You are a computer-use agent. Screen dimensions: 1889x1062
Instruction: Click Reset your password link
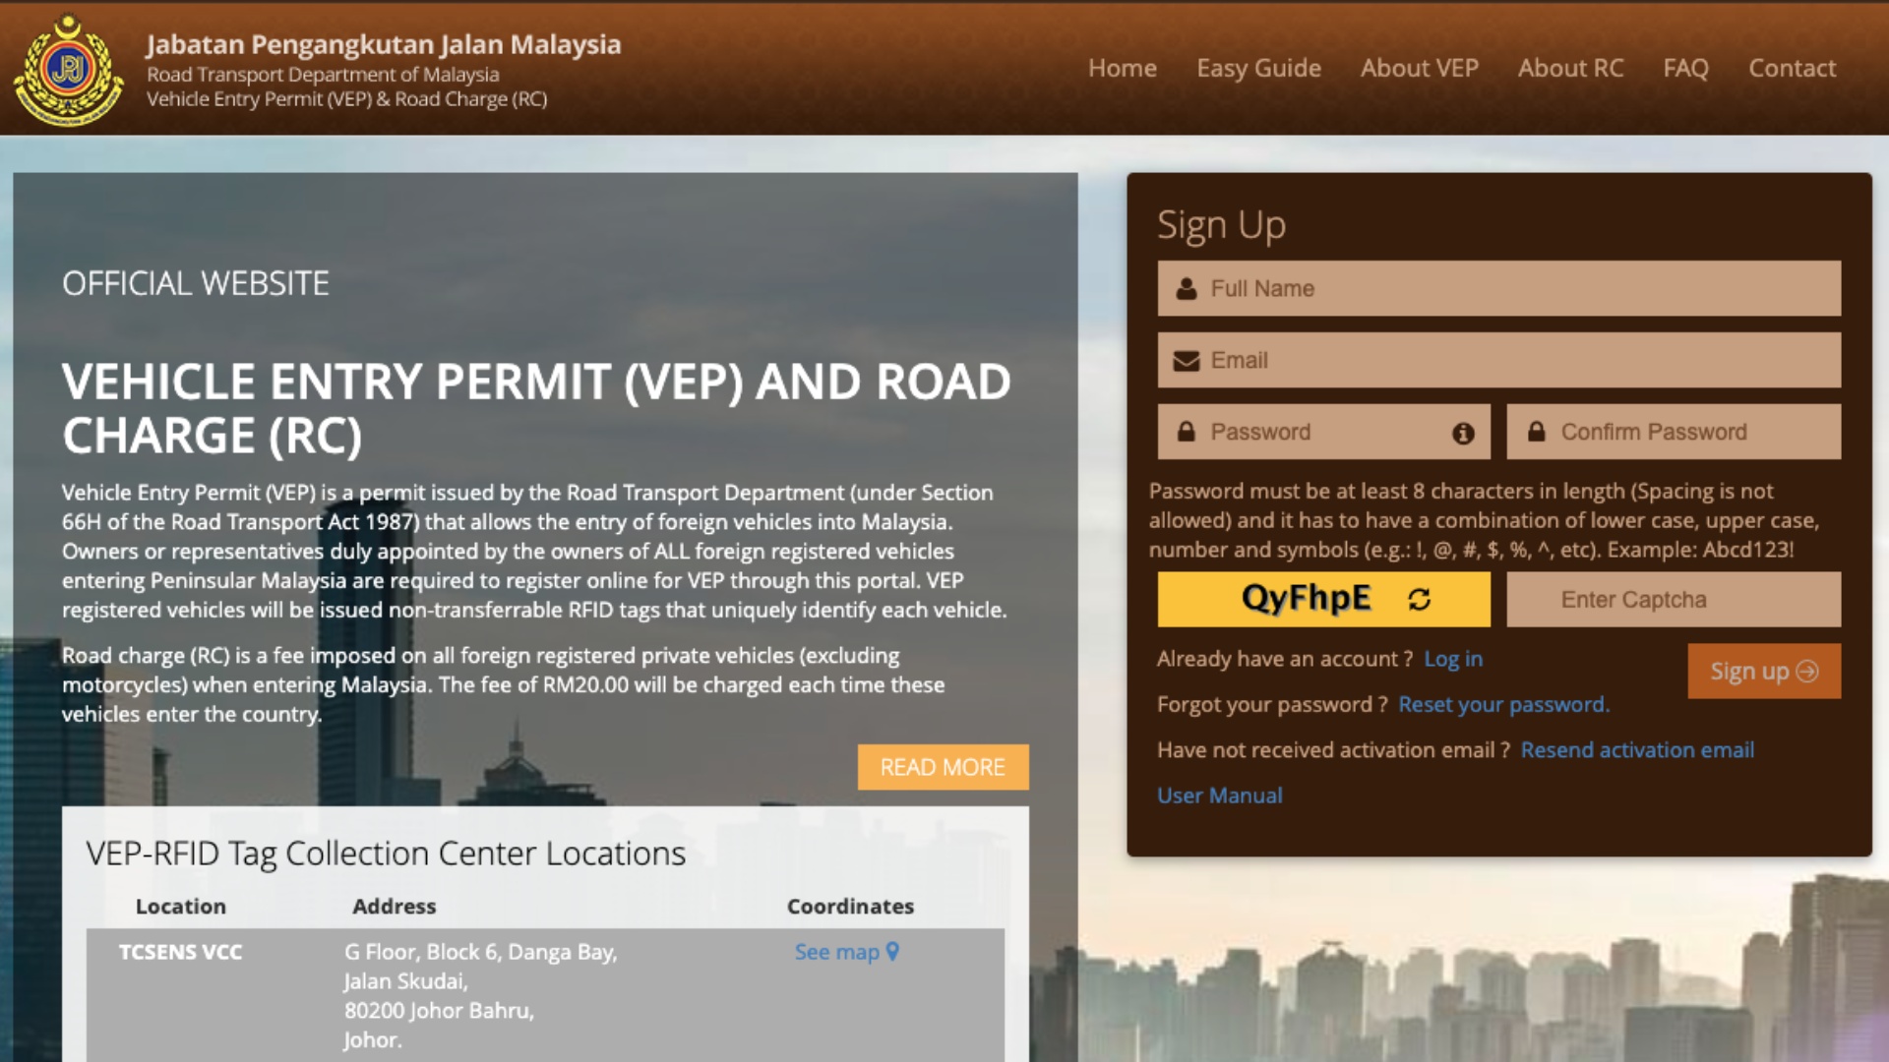(x=1503, y=704)
